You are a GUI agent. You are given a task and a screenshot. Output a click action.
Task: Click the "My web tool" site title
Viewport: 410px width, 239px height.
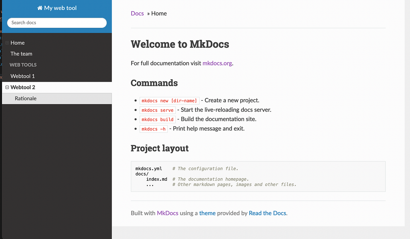(x=60, y=7)
